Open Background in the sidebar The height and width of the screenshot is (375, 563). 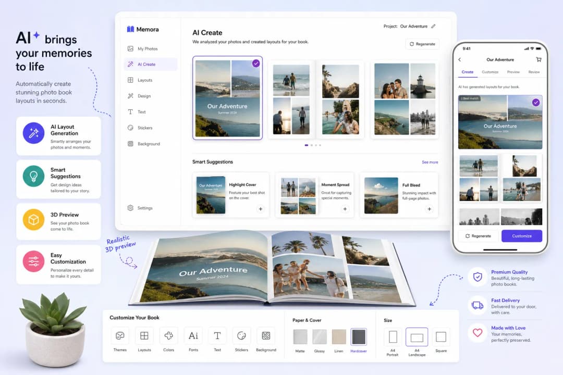click(x=144, y=144)
